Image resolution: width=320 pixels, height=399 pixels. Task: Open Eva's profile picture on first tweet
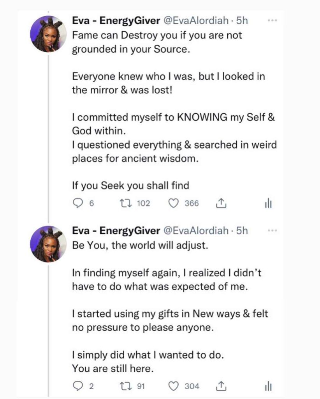click(x=48, y=34)
